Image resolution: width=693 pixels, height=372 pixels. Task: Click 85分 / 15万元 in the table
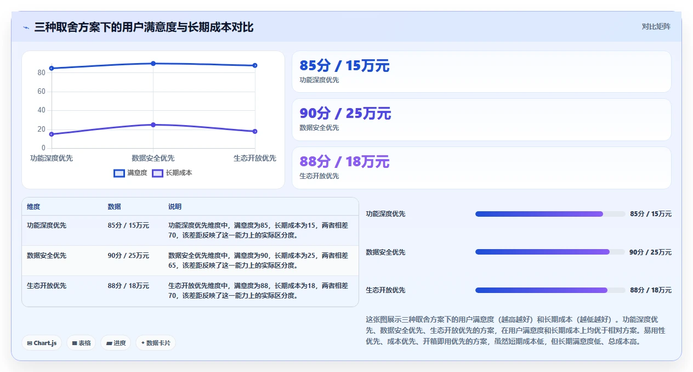(x=128, y=225)
